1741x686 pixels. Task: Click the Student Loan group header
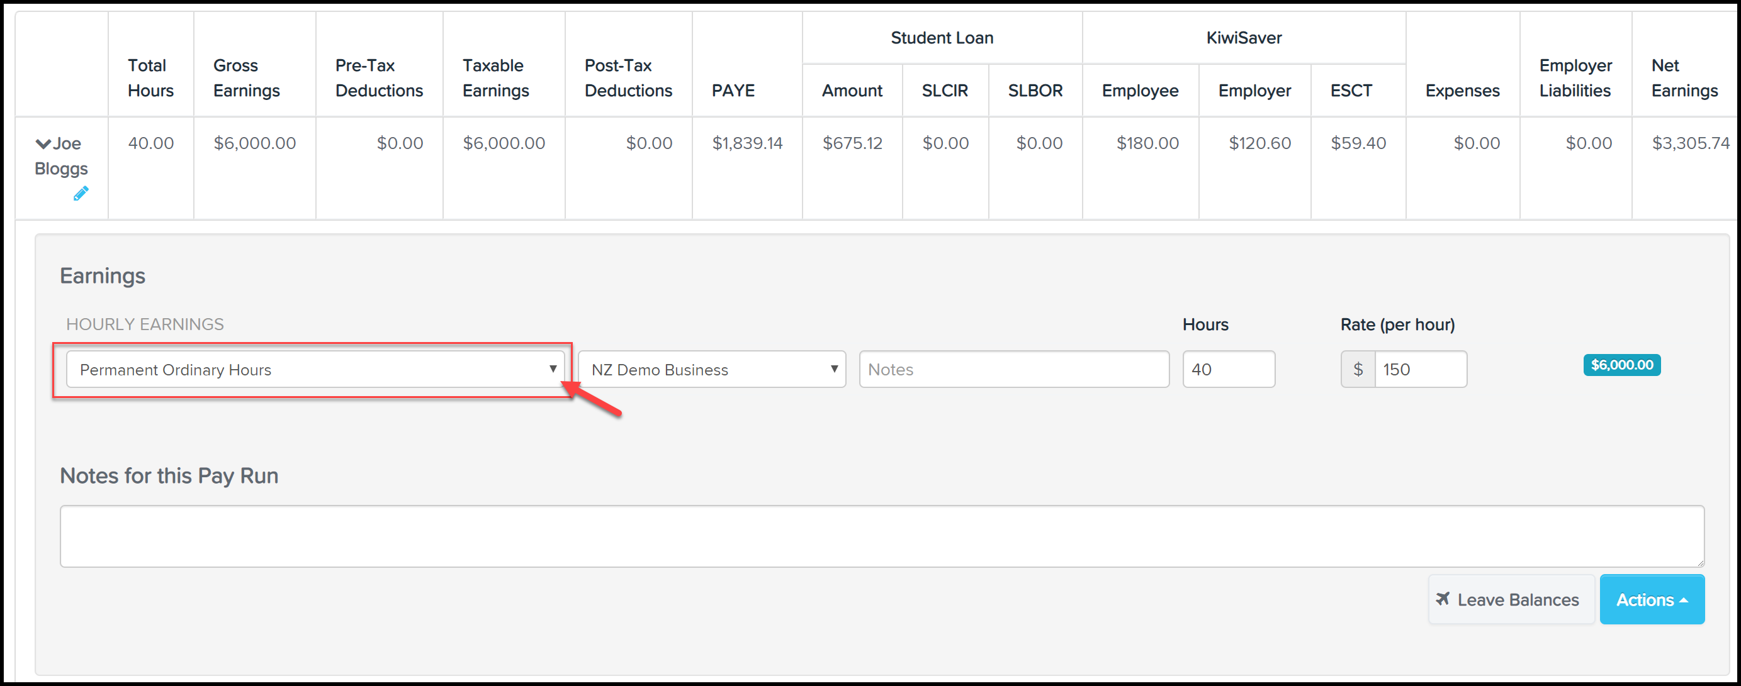pyautogui.click(x=942, y=38)
